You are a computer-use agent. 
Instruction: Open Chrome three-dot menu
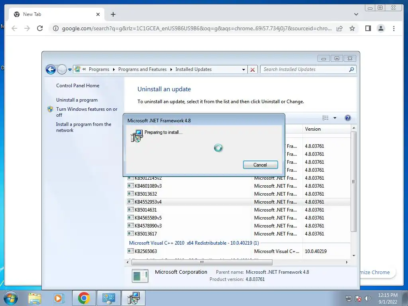(x=394, y=28)
